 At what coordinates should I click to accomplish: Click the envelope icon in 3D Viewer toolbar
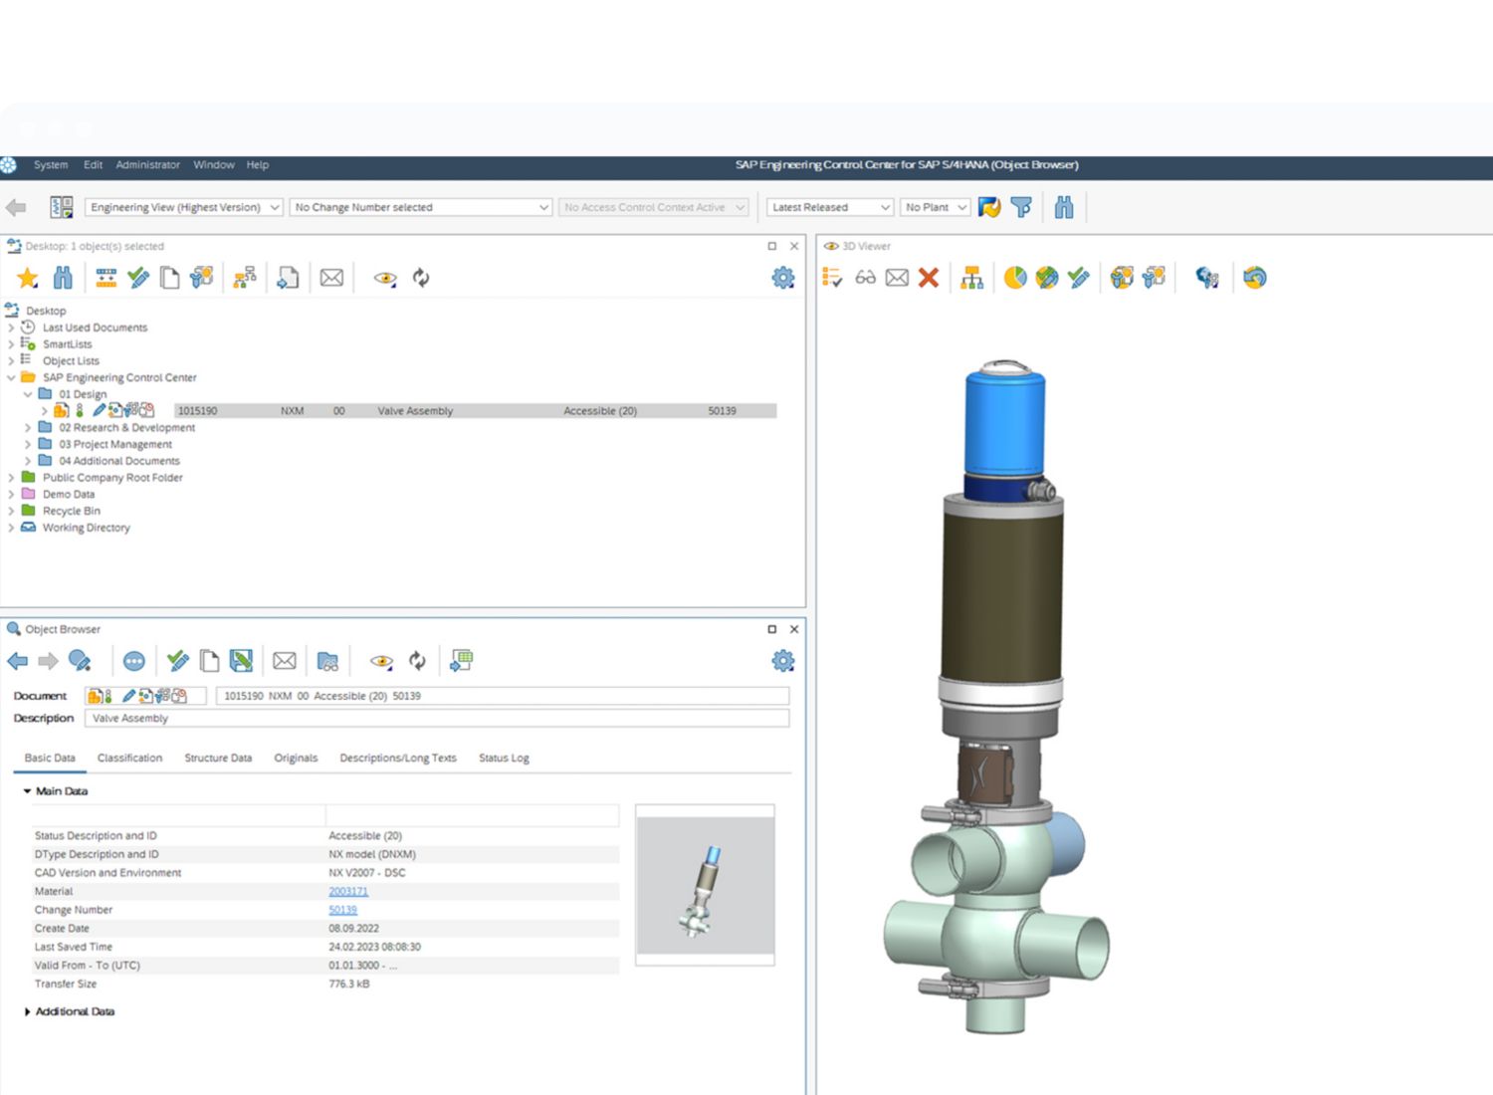(x=897, y=278)
